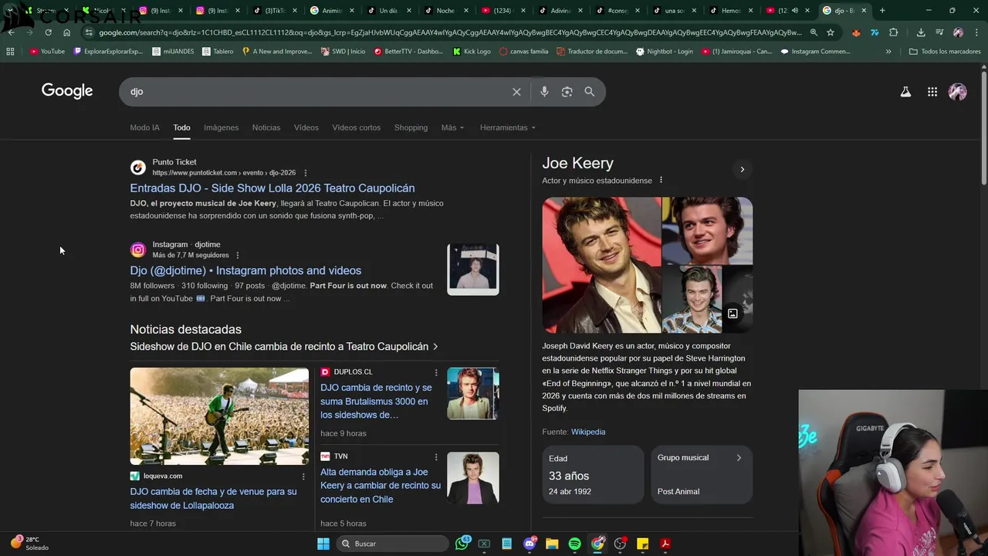Viewport: 988px width, 556px height.
Task: Open a new Chrome tab
Action: (882, 11)
